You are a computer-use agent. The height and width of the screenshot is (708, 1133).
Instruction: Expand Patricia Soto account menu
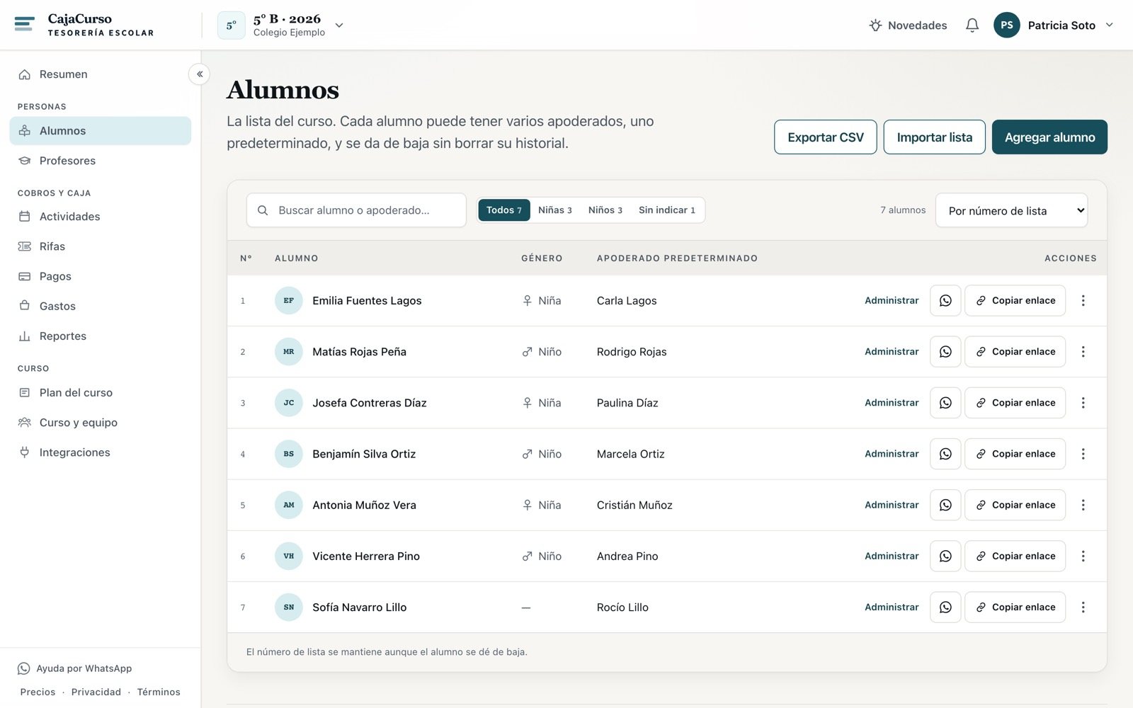pos(1054,25)
